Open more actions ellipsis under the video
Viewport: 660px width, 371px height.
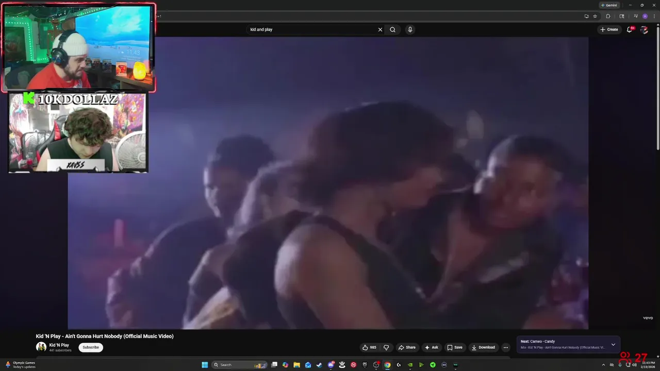pyautogui.click(x=505, y=347)
